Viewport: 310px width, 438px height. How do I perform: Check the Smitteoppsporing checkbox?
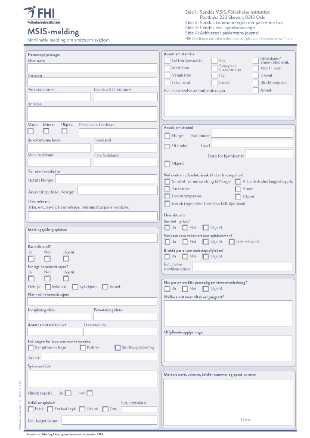point(118,348)
